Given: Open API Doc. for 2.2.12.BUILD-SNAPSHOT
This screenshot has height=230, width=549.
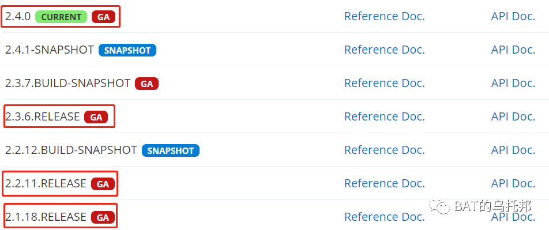Looking at the screenshot, I should 513,150.
